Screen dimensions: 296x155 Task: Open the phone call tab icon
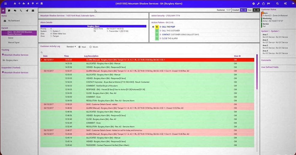pos(21,11)
